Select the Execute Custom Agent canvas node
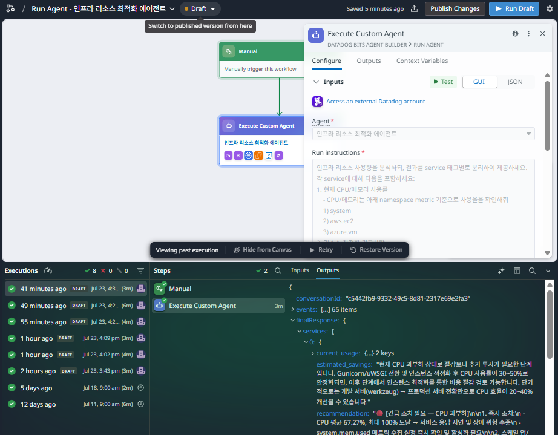 [261, 141]
